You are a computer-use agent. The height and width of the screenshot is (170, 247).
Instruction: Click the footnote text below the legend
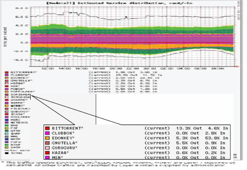[x=118, y=164]
